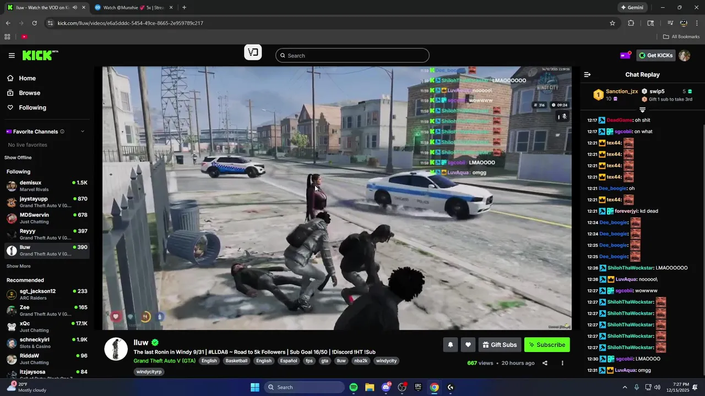Expand Show More following channels
The height and width of the screenshot is (396, 705).
(x=18, y=266)
